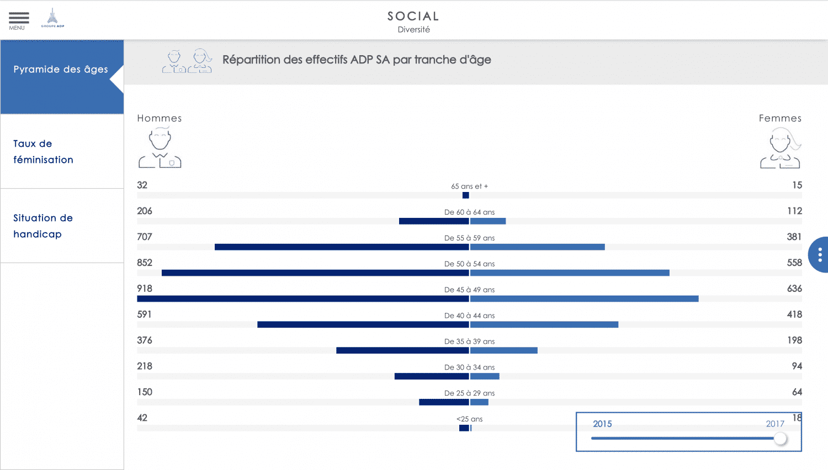The image size is (828, 470).
Task: Click the men's bar for 25 à 29 ans
Action: 444,402
